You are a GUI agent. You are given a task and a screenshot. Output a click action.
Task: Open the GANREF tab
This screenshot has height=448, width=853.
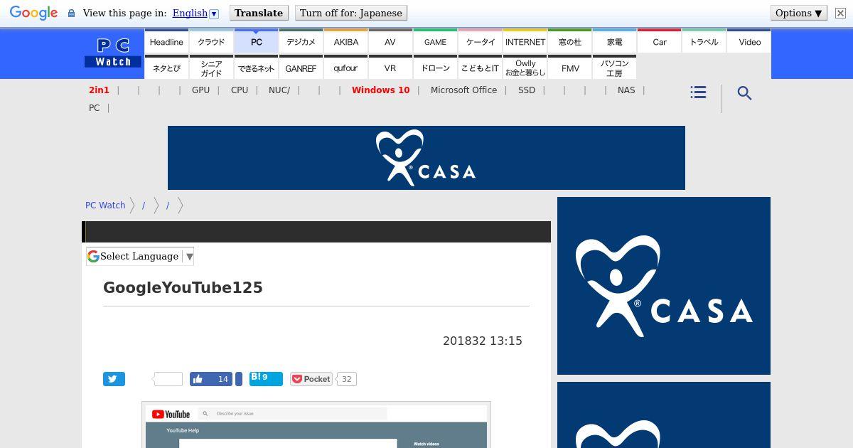tap(301, 68)
